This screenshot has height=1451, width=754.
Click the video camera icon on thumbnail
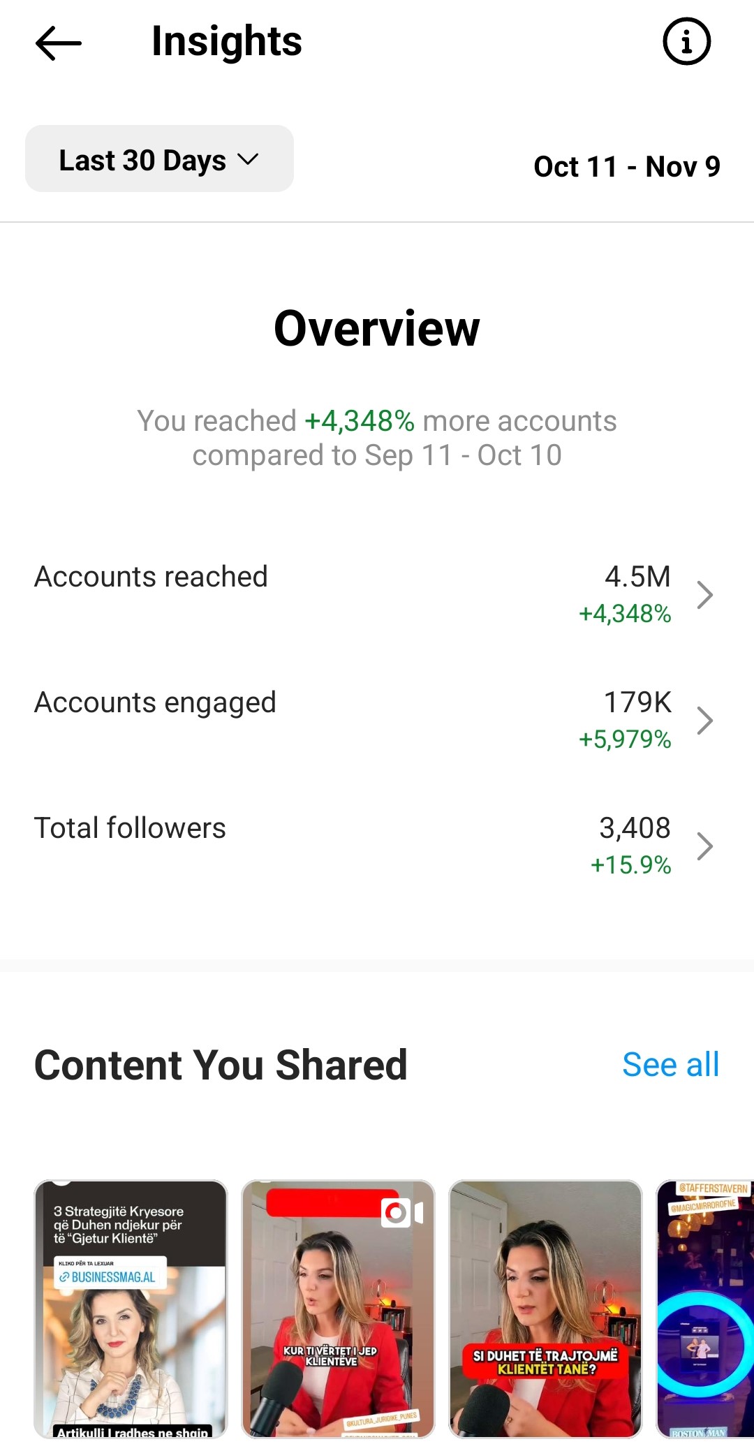[x=402, y=1213]
